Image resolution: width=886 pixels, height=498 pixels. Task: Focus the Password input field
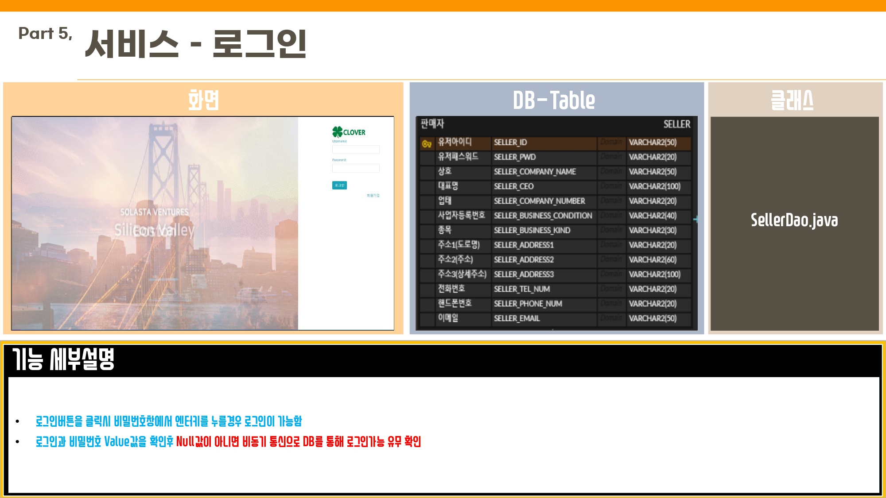(x=356, y=168)
